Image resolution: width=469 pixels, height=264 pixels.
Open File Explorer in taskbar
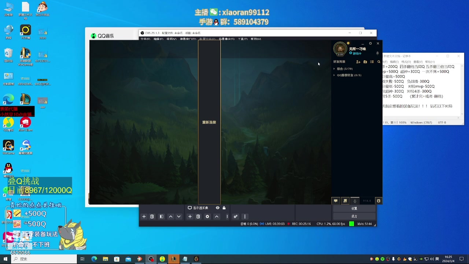[106, 259]
